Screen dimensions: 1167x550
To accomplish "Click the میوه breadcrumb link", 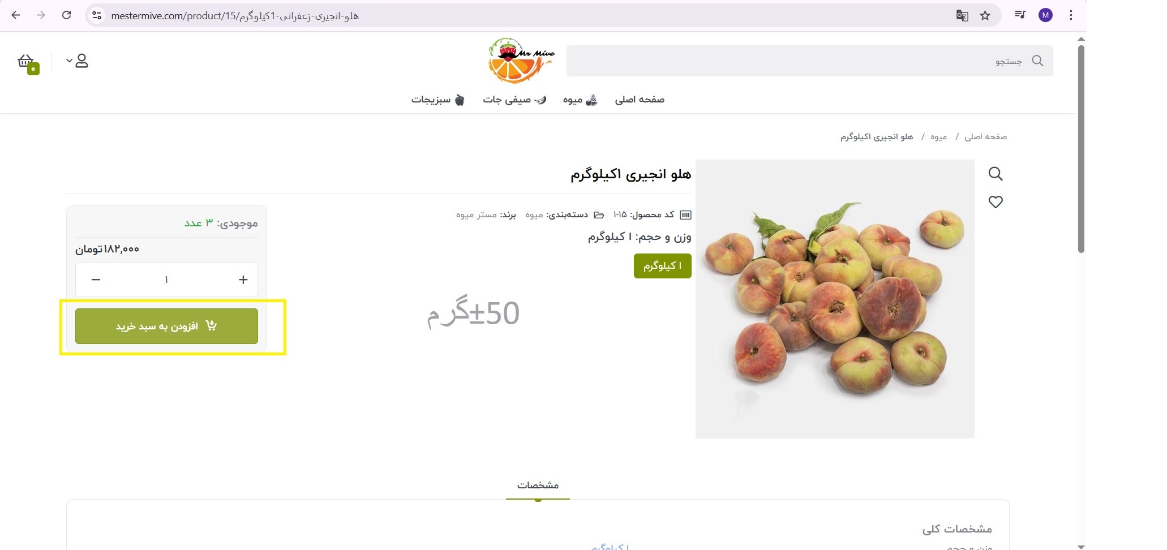I will coord(938,137).
